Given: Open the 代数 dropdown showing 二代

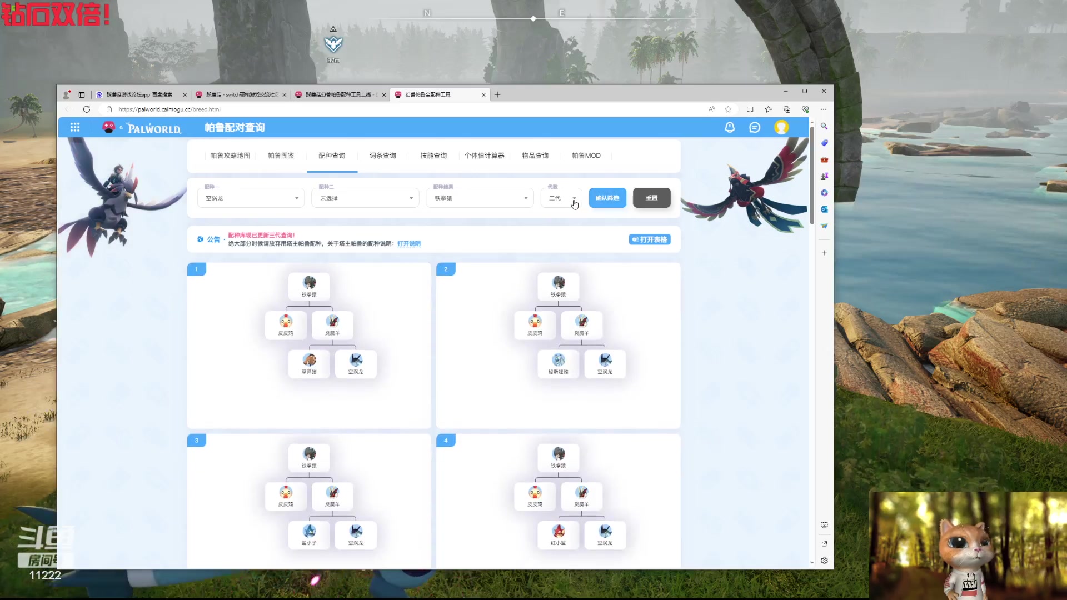Looking at the screenshot, I should pos(561,198).
